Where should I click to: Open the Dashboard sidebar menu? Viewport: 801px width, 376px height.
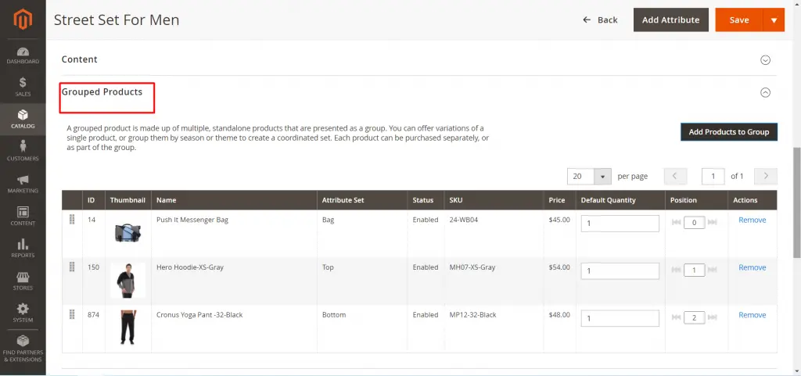pyautogui.click(x=23, y=55)
